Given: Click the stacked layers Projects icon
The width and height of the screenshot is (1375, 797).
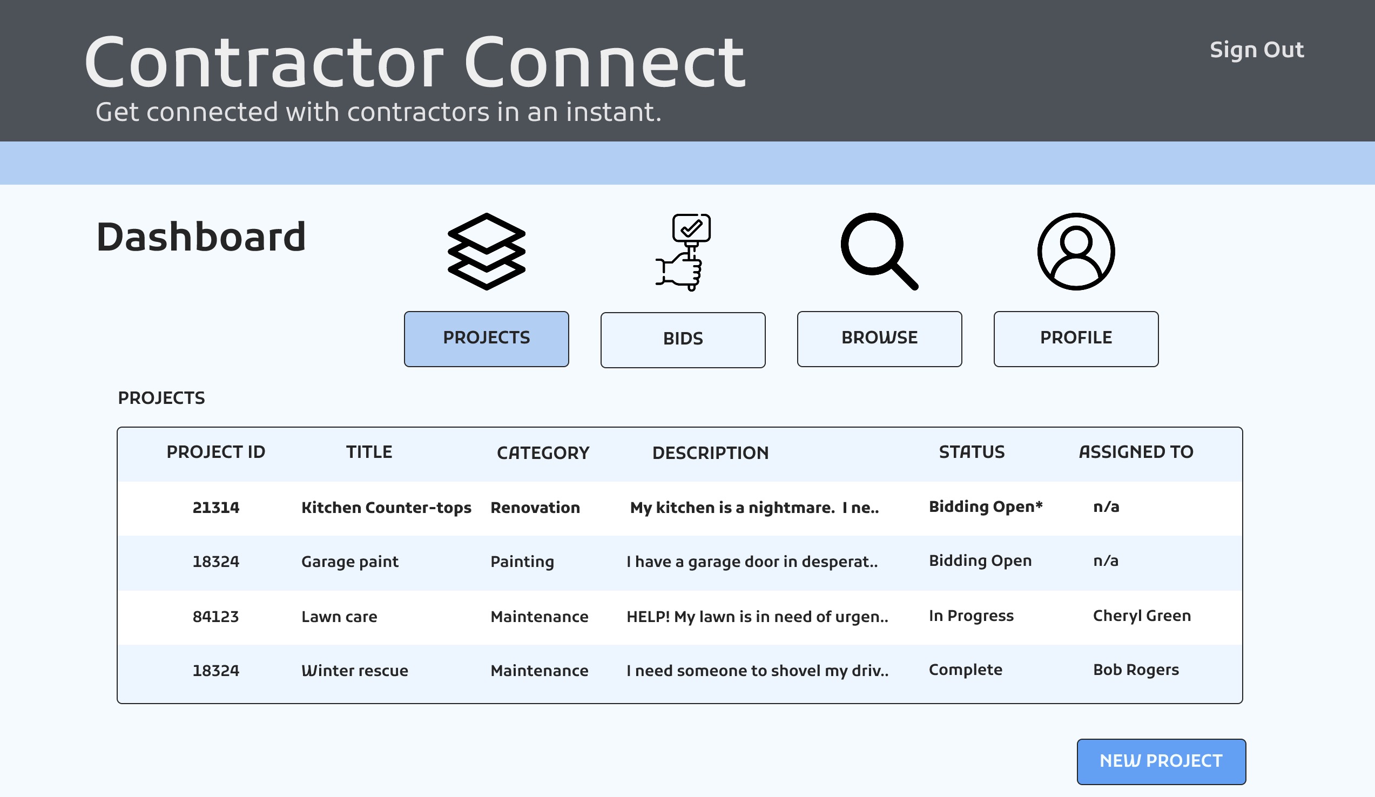Looking at the screenshot, I should (486, 252).
